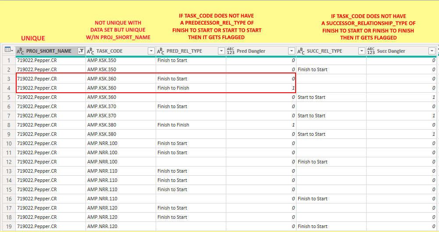
Task: Click Finish to Start successor in row 12
Action: (x=312, y=162)
